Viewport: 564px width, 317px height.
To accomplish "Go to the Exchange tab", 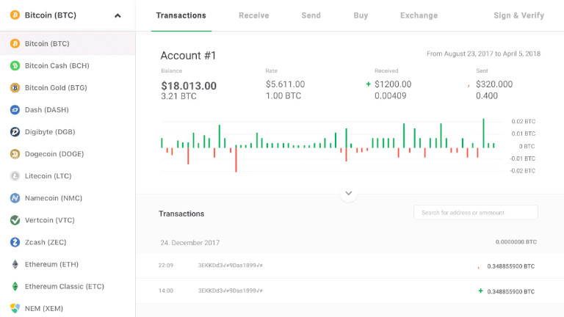I will pos(419,15).
